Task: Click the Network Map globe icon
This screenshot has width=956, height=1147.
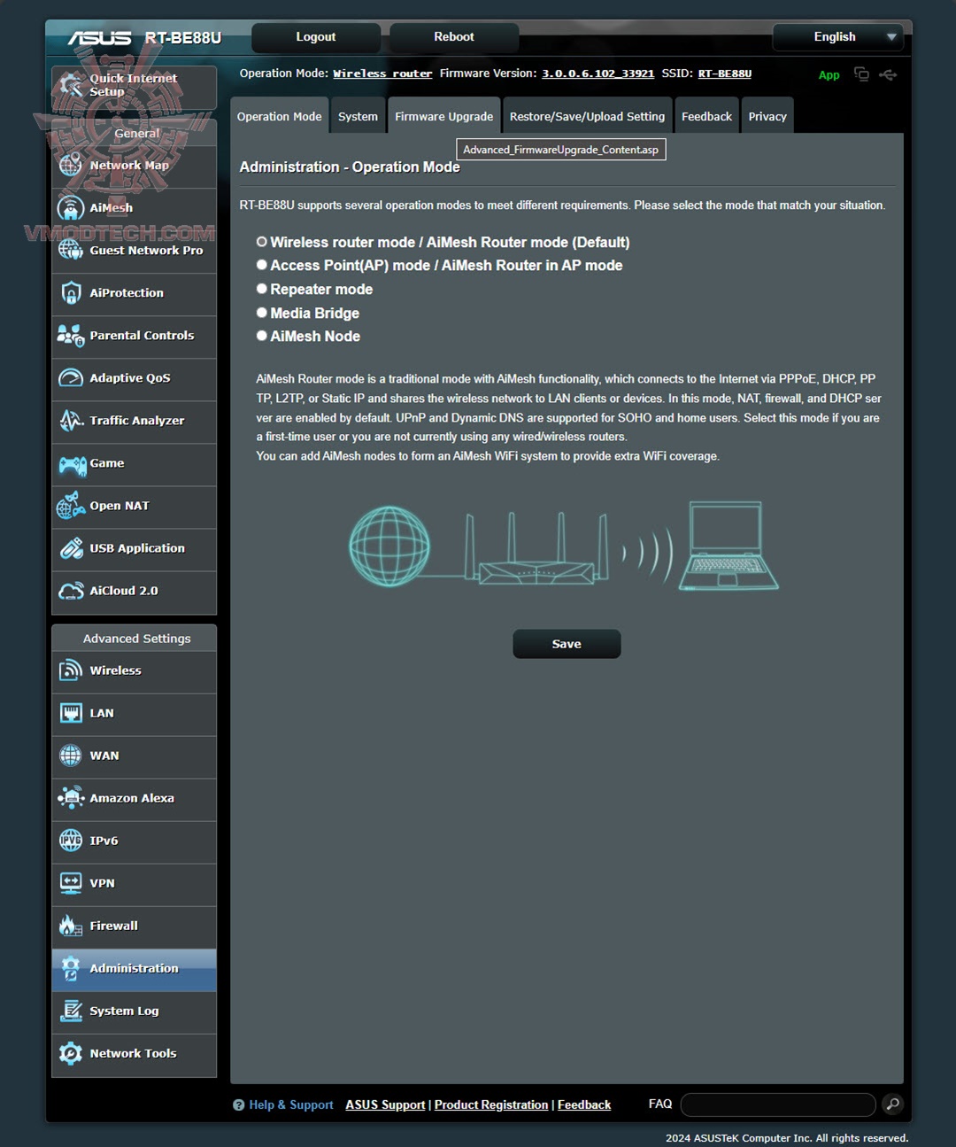Action: pos(71,165)
